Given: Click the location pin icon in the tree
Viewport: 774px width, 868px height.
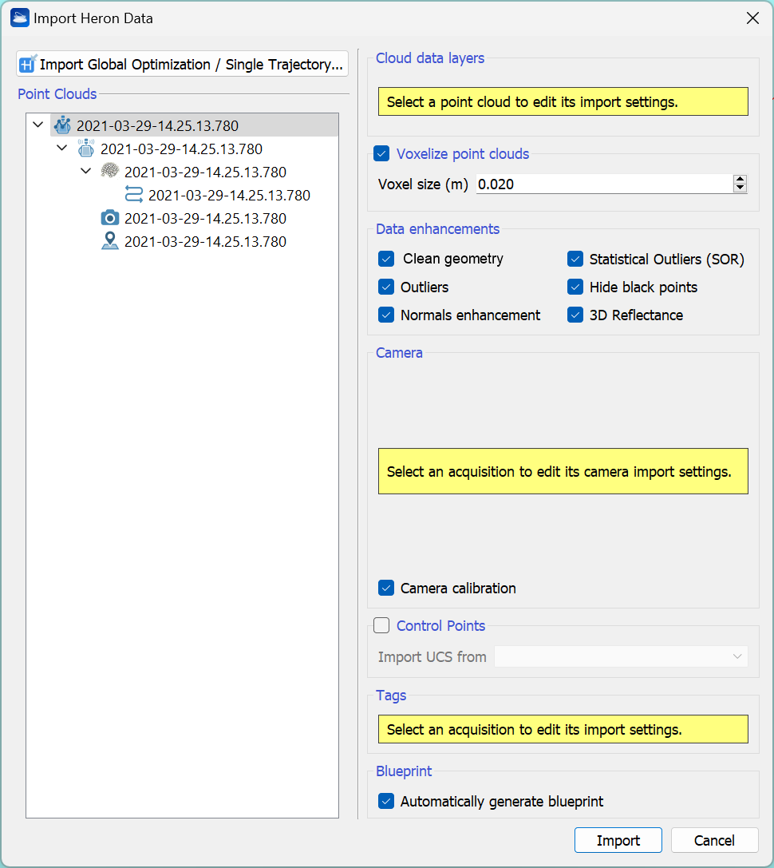Looking at the screenshot, I should coord(110,241).
